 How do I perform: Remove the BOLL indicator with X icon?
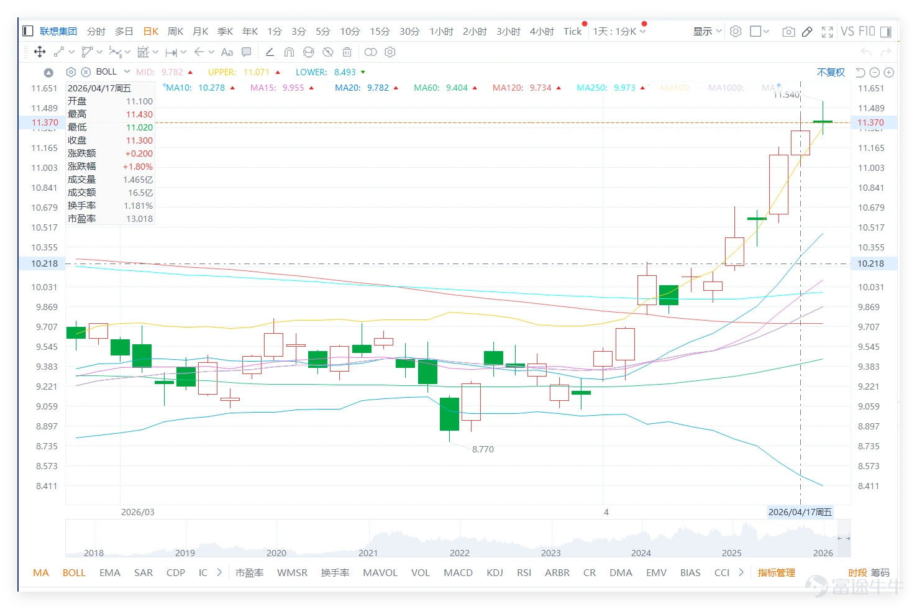click(86, 72)
